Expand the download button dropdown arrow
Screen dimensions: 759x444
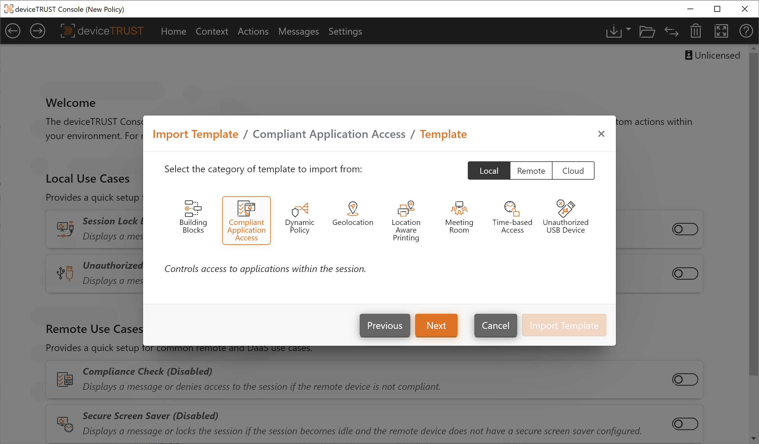click(x=628, y=29)
